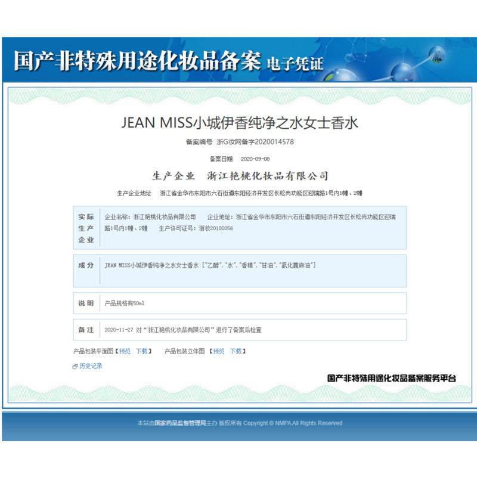Click the 产品规格有50ml description text
Image resolution: width=477 pixels, height=477 pixels.
coord(125,303)
